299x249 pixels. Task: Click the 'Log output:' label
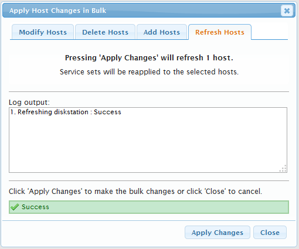29,103
